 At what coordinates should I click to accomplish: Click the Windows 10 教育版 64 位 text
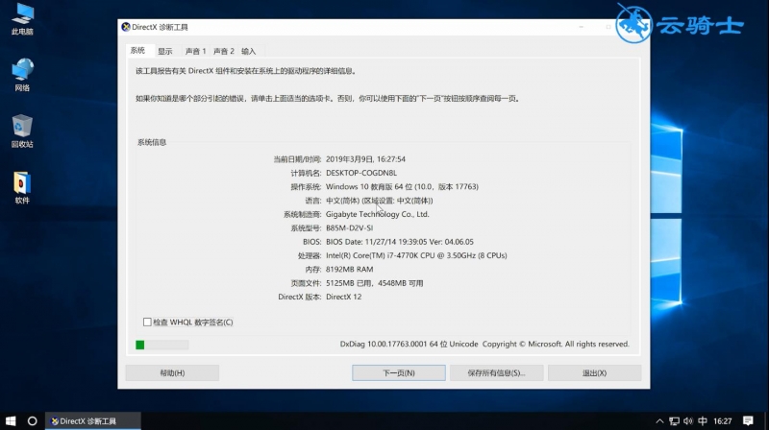[x=402, y=186]
